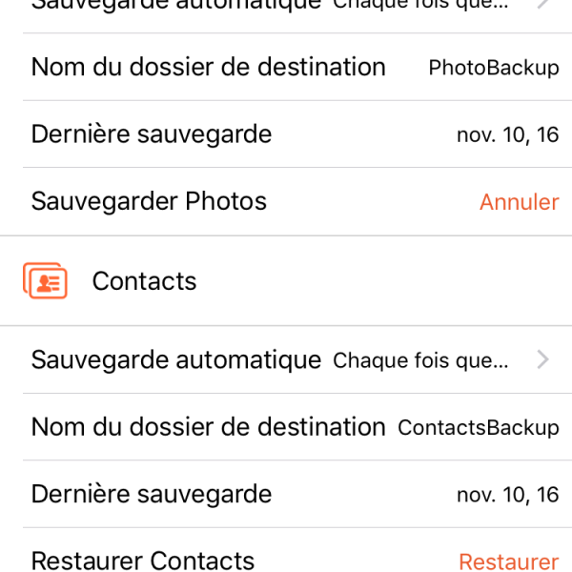Image resolution: width=572 pixels, height=572 pixels.
Task: Tap the Photos last backup date
Action: tap(507, 134)
